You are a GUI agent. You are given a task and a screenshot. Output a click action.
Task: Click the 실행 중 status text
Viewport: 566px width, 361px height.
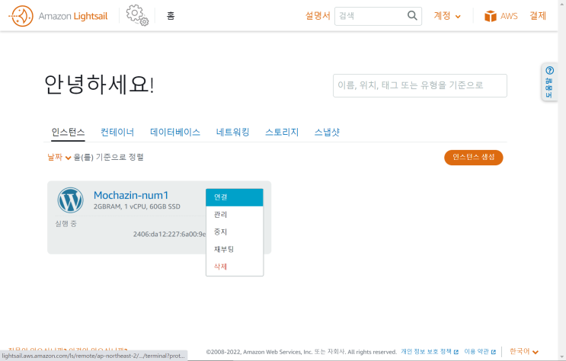(x=66, y=224)
